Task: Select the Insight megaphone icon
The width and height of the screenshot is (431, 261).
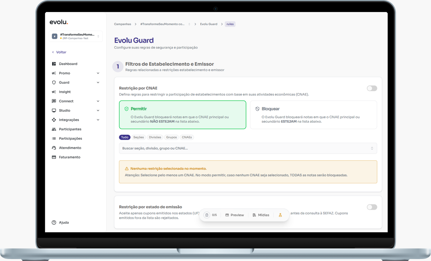Action: coord(54,92)
